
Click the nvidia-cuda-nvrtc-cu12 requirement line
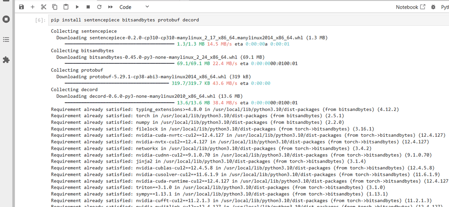pyautogui.click(x=248, y=135)
